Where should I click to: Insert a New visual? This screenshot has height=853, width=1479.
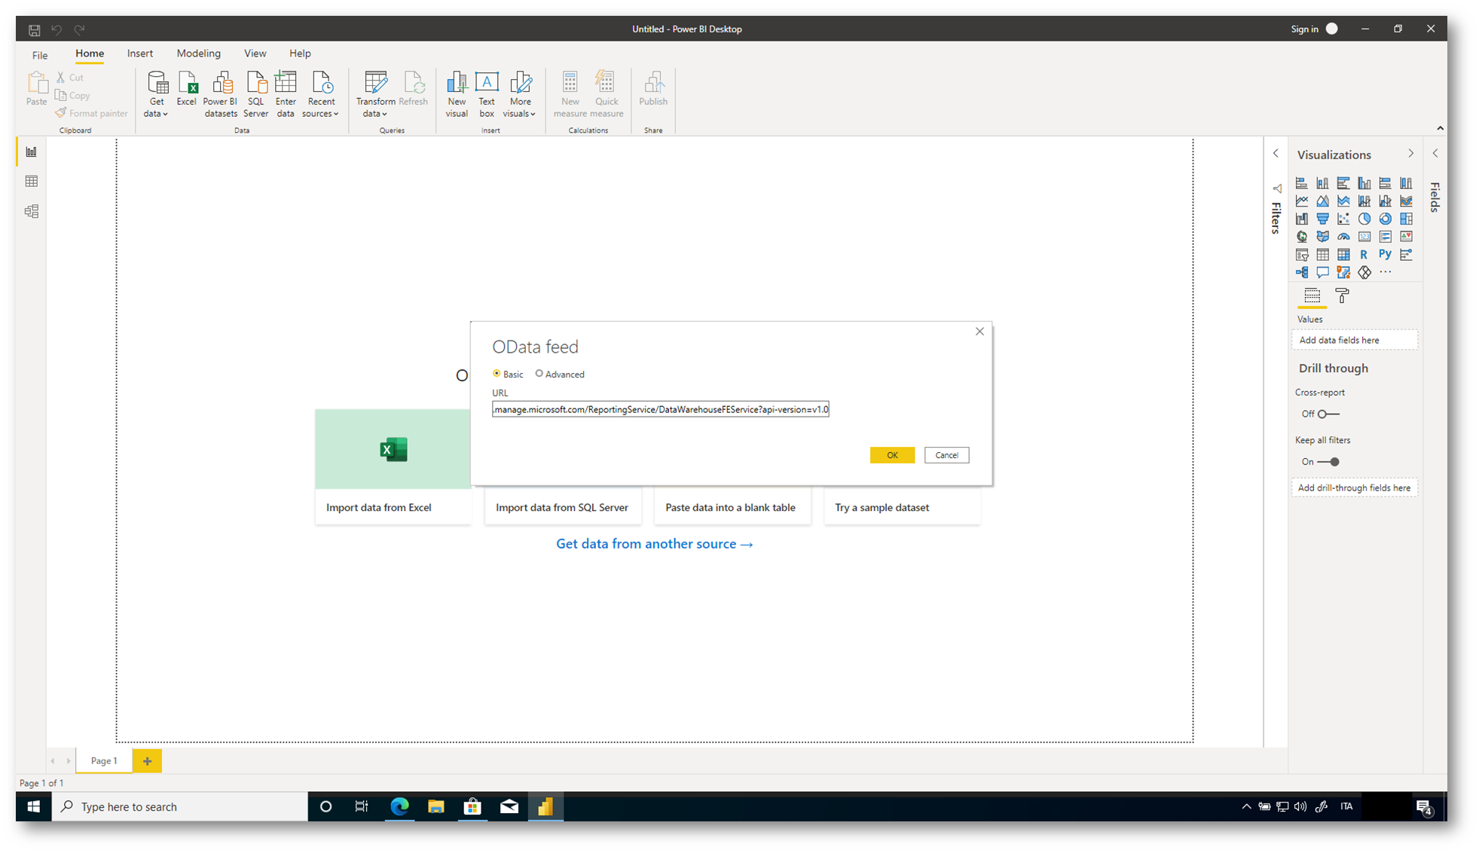[457, 94]
